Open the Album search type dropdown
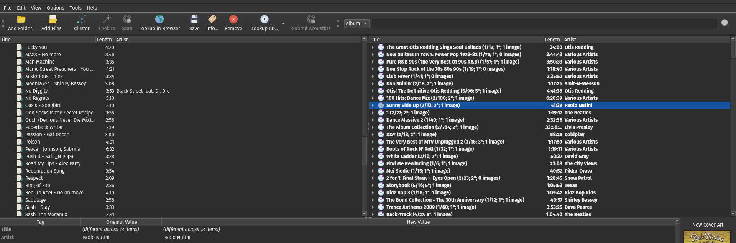The width and height of the screenshot is (736, 243). coord(356,23)
